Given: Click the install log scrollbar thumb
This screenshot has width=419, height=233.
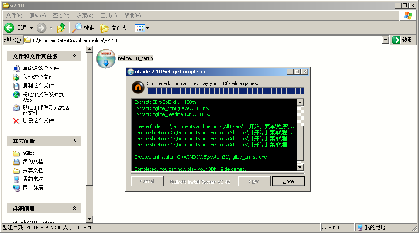Looking at the screenshot, I should click(300, 143).
